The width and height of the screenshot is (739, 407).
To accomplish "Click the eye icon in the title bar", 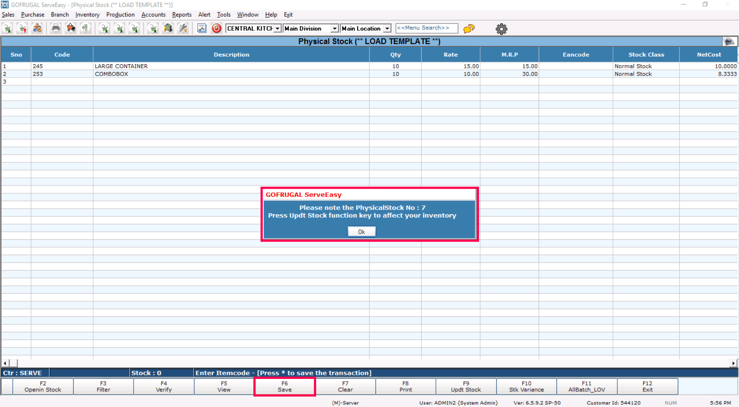I will click(x=729, y=42).
